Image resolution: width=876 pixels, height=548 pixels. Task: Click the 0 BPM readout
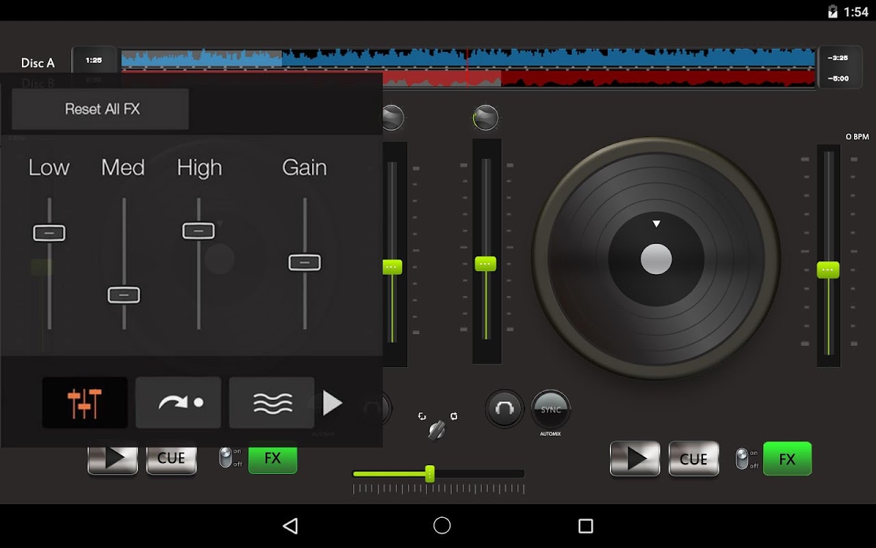(x=857, y=137)
